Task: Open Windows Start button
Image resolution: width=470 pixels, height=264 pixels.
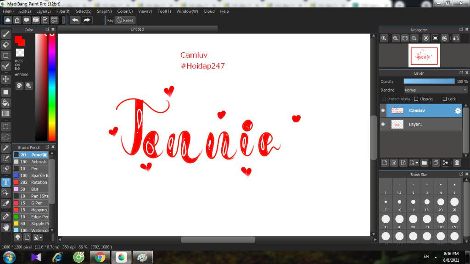Action: click(x=9, y=257)
